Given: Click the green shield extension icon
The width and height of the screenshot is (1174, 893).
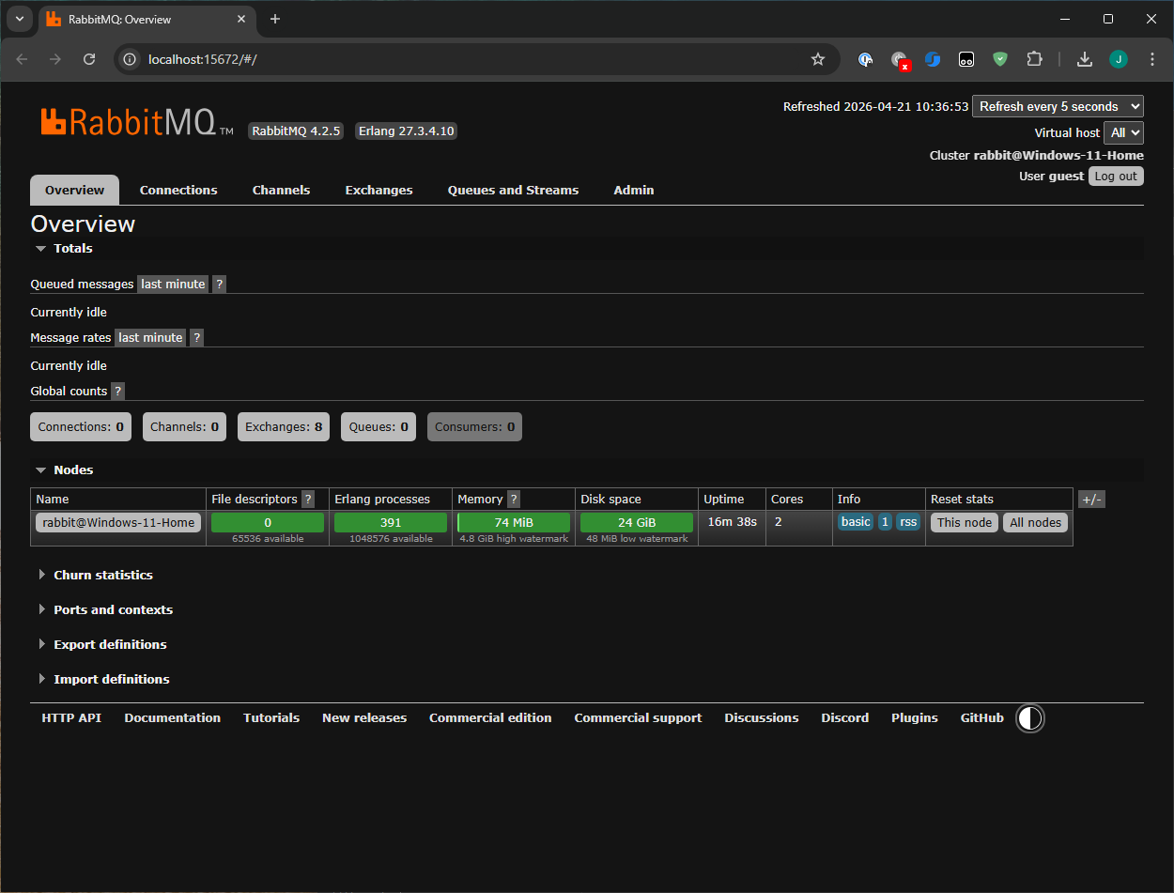Looking at the screenshot, I should [x=1000, y=59].
